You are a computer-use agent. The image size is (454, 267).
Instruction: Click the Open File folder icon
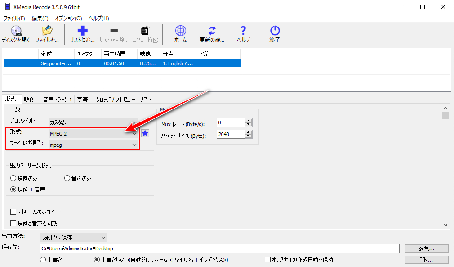[47, 31]
